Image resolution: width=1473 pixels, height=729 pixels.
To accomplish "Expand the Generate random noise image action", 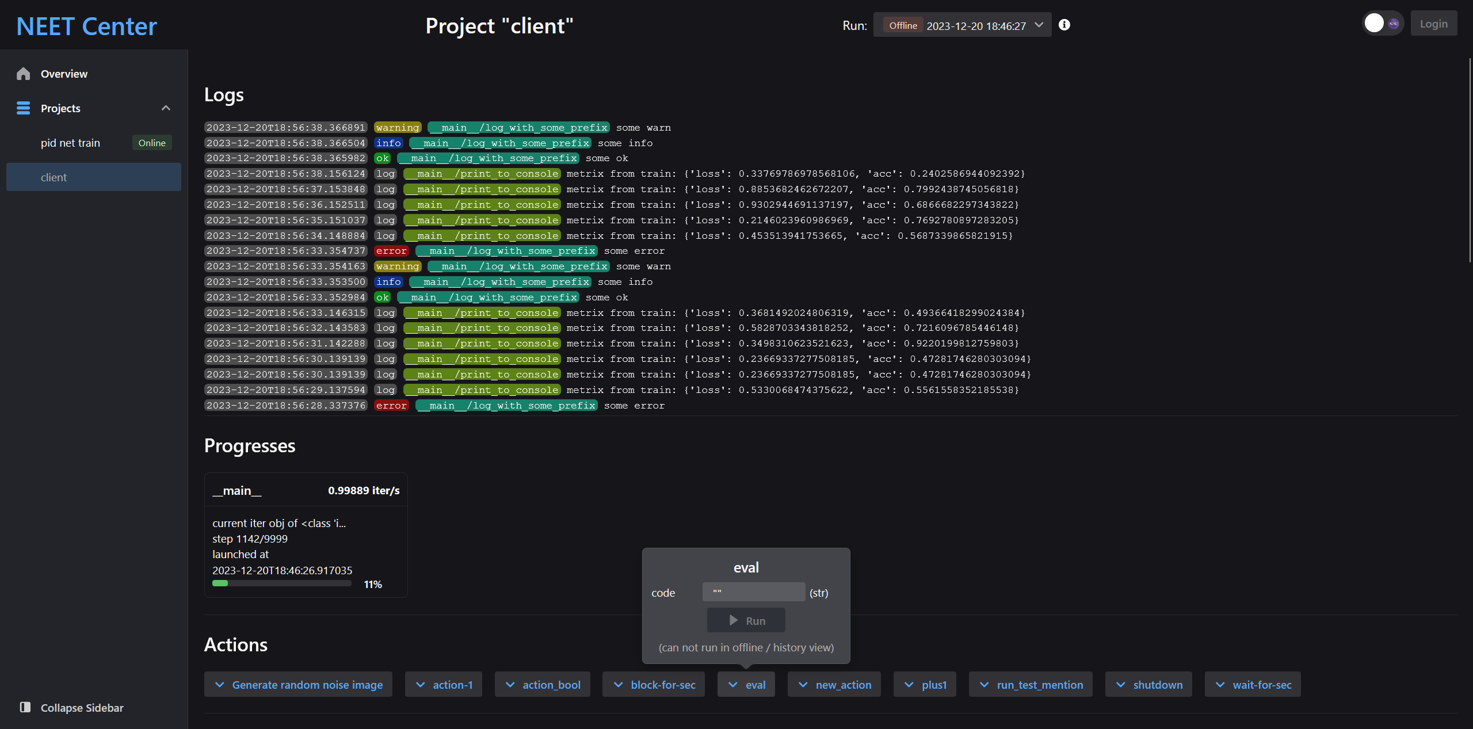I will tap(298, 685).
